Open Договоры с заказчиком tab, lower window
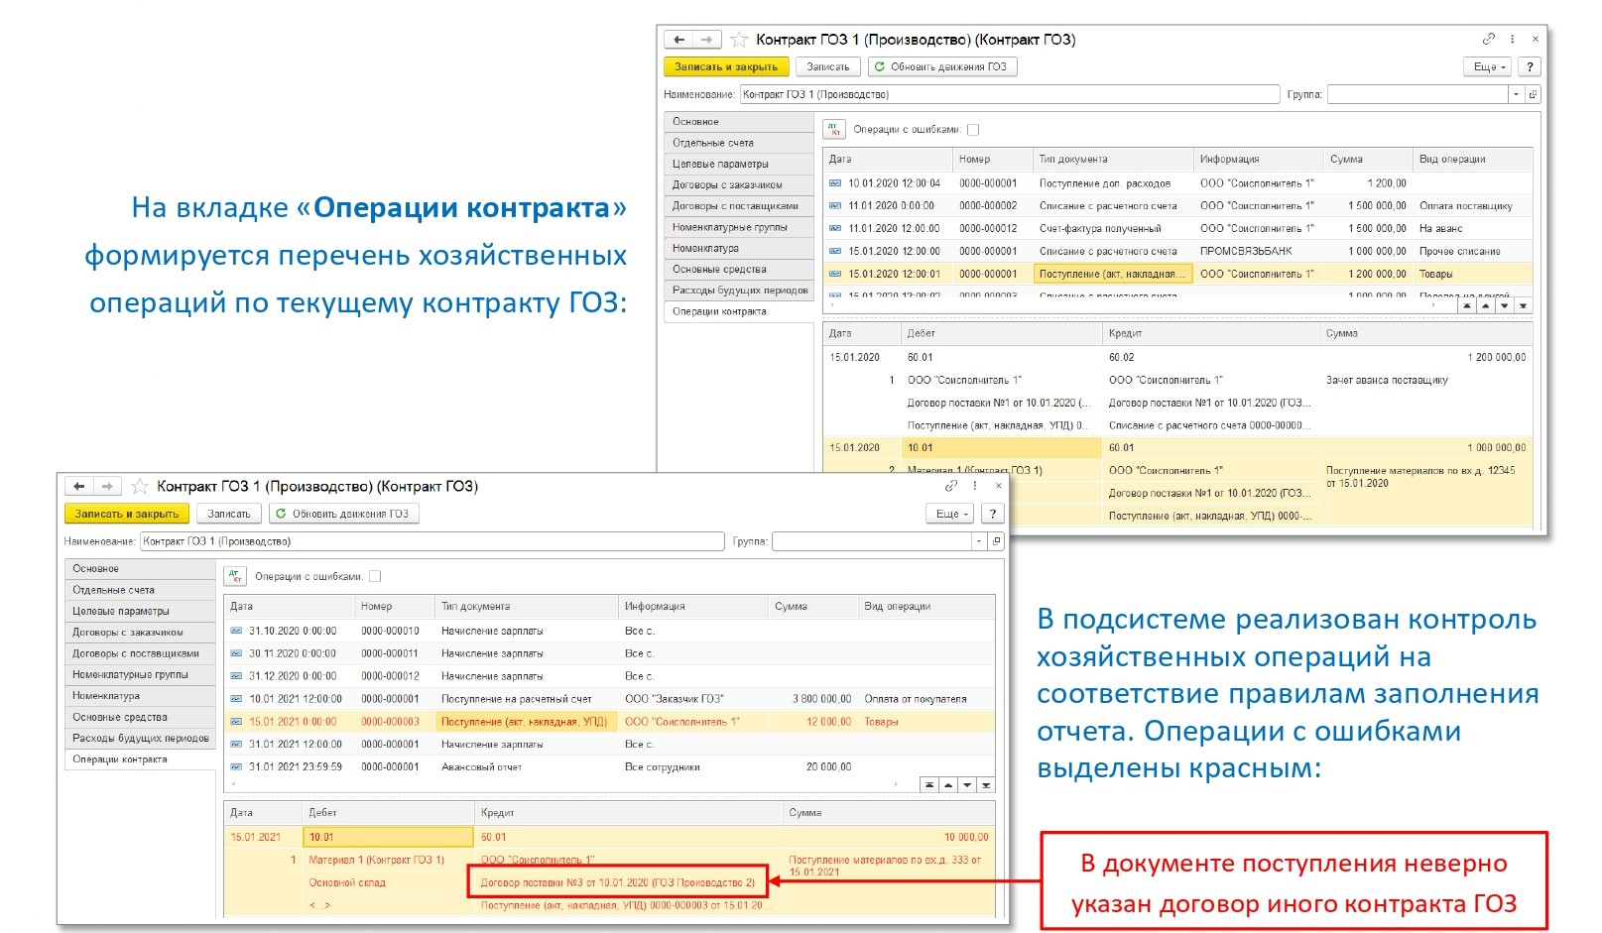Screen dimensions: 1602x933 [x=140, y=632]
